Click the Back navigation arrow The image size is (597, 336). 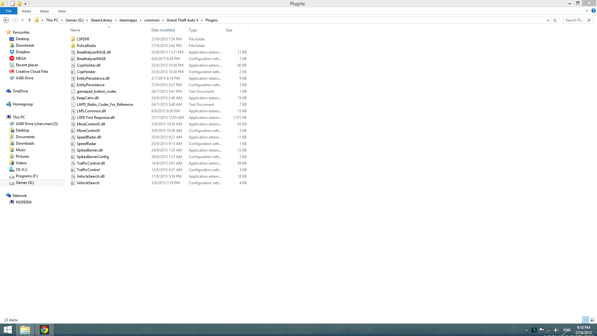coord(6,20)
